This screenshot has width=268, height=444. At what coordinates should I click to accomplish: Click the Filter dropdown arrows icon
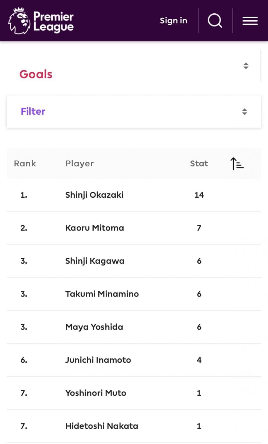pyautogui.click(x=244, y=111)
